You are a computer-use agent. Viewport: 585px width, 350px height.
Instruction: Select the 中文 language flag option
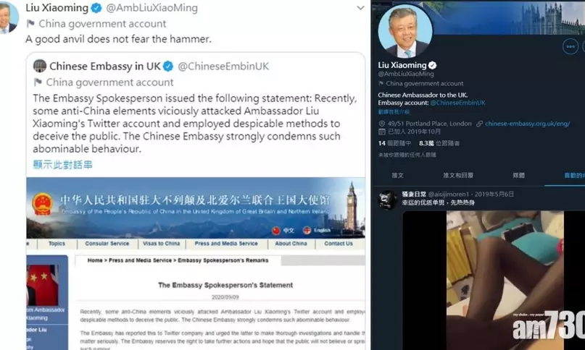click(283, 231)
